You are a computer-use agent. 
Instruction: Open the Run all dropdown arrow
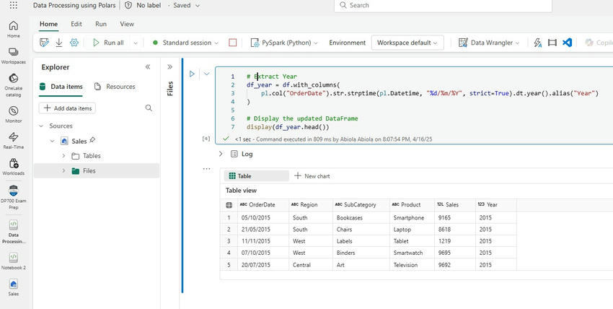(135, 43)
